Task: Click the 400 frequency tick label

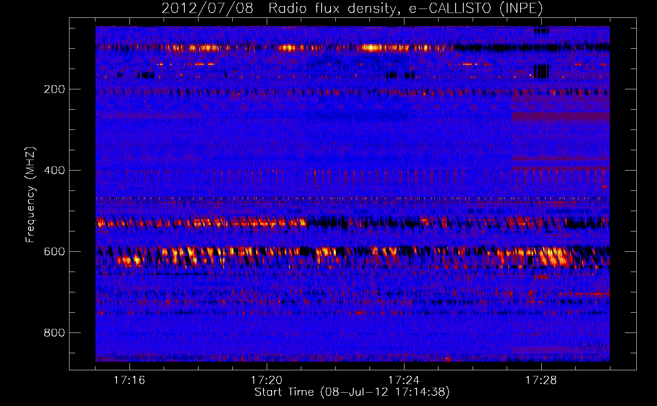Action: pos(54,170)
